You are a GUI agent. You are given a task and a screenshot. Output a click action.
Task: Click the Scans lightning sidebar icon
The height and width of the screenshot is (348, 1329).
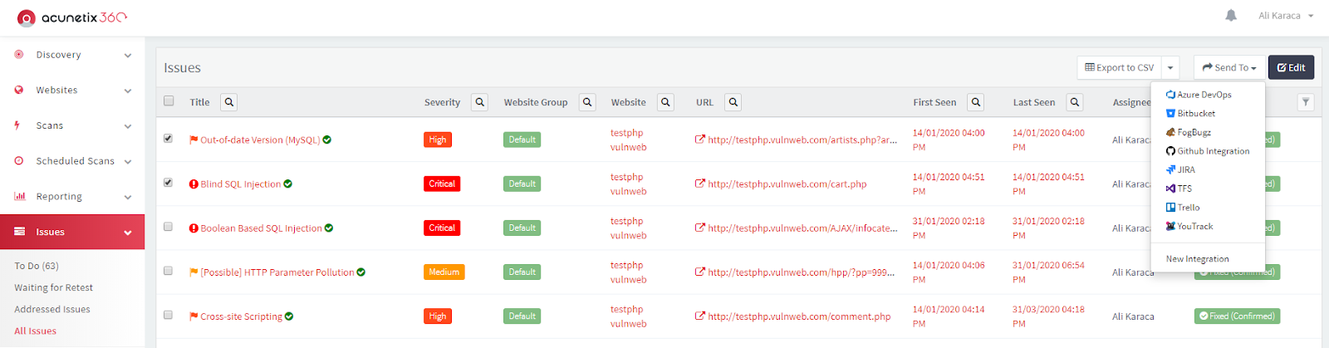(x=17, y=125)
